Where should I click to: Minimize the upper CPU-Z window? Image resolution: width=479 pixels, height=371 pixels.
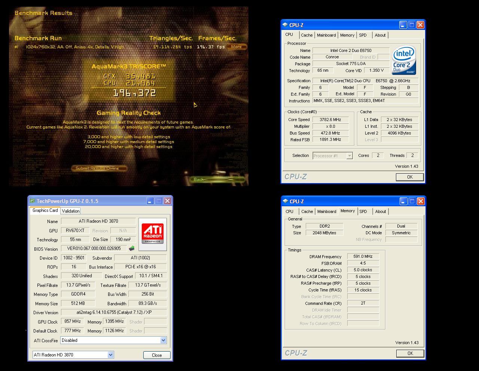coord(403,25)
